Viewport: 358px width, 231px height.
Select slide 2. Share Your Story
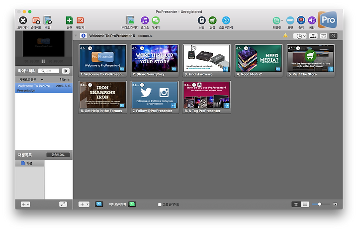155,61
